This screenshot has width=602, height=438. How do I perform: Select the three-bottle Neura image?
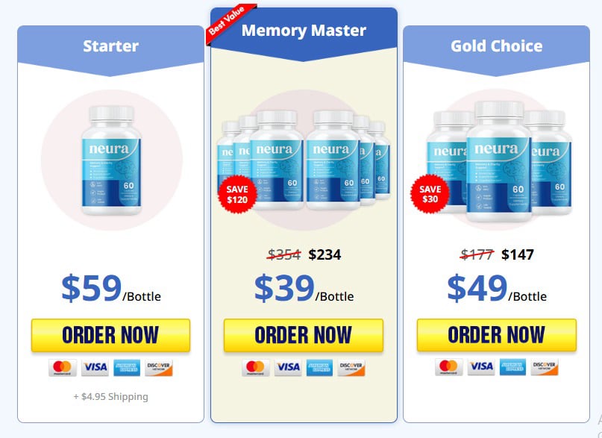499,161
